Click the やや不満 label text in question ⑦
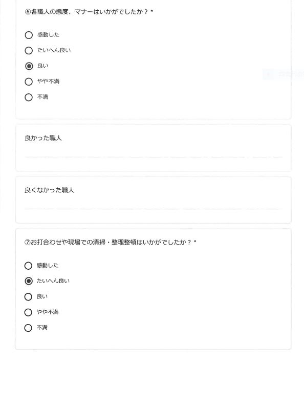304x400 pixels. click(48, 312)
